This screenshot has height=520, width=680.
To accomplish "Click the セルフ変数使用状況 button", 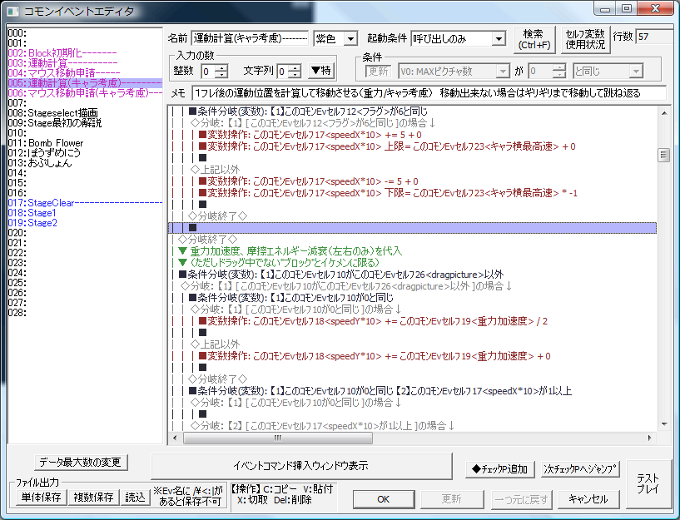I will click(x=585, y=39).
